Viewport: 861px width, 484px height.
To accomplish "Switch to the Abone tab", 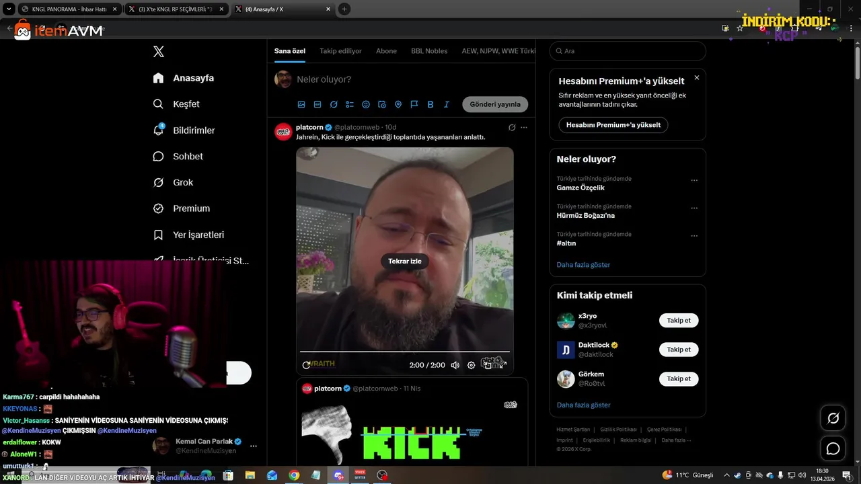I will [386, 51].
